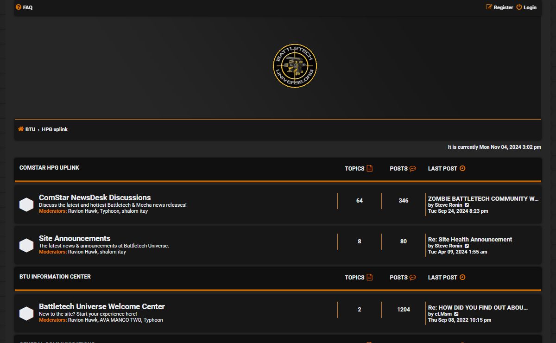556x343 pixels.
Task: Click the Register pencil icon
Action: tap(489, 7)
